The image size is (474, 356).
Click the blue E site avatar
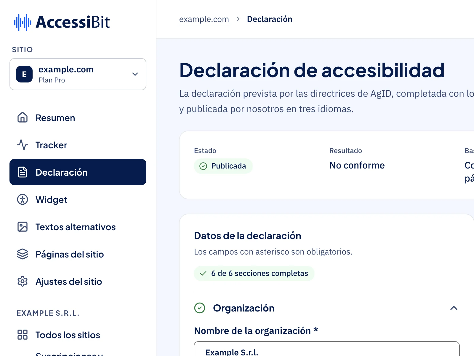click(x=24, y=74)
